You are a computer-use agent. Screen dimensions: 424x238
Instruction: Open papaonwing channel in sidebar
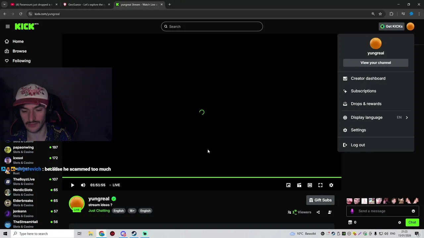pos(31,149)
